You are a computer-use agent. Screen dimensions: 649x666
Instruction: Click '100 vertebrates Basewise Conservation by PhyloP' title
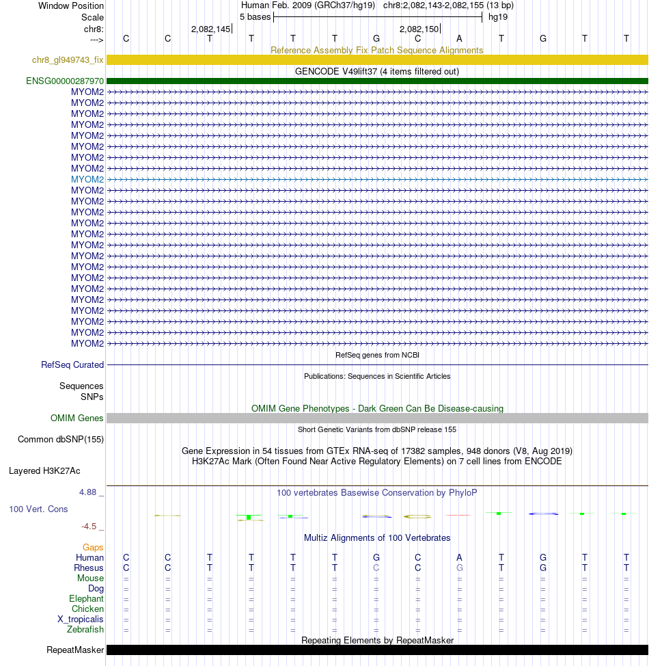377,493
